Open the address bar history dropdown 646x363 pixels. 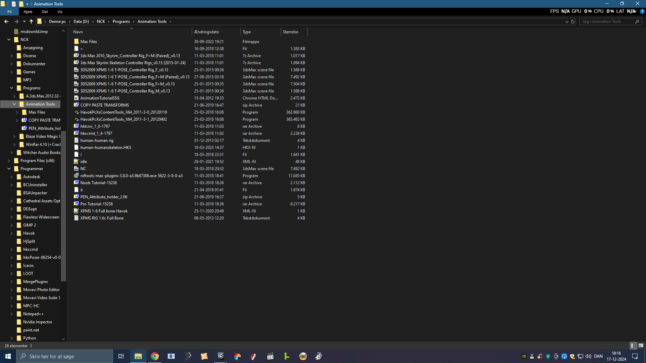coord(567,22)
